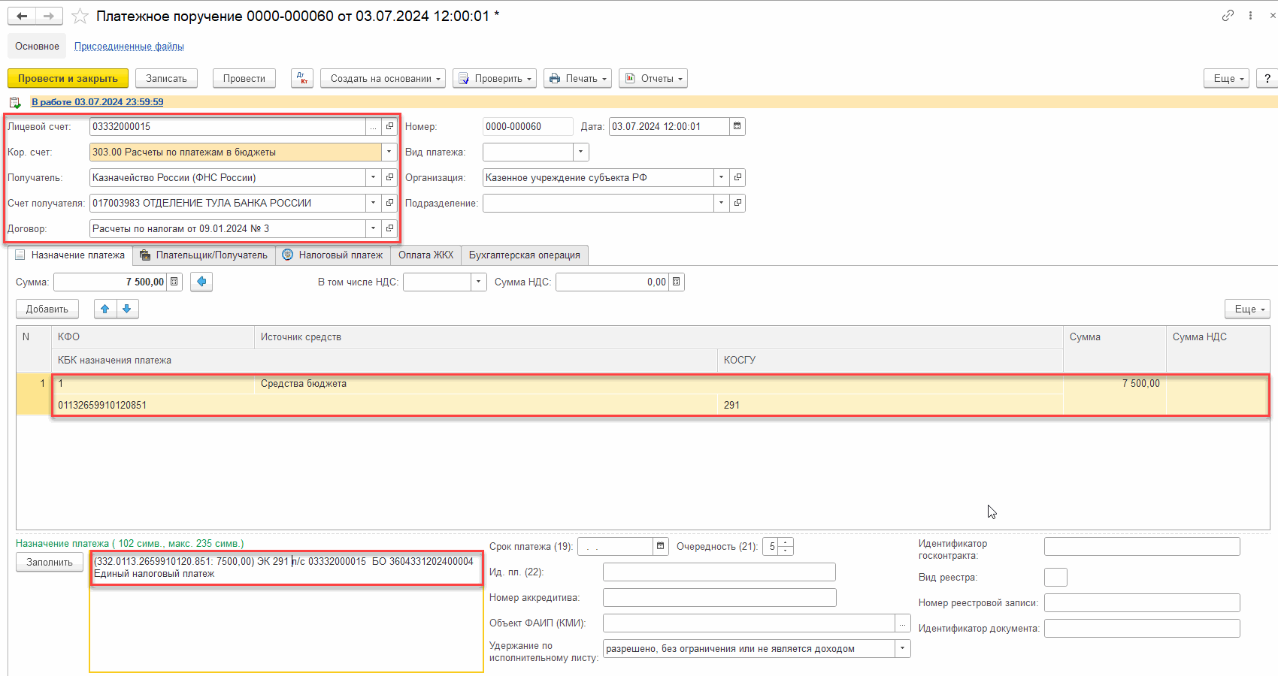The width and height of the screenshot is (1278, 676).
Task: Open Договор record via open icon
Action: (x=389, y=228)
